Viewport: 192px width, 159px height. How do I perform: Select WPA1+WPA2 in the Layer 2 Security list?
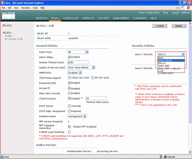pos(171,60)
